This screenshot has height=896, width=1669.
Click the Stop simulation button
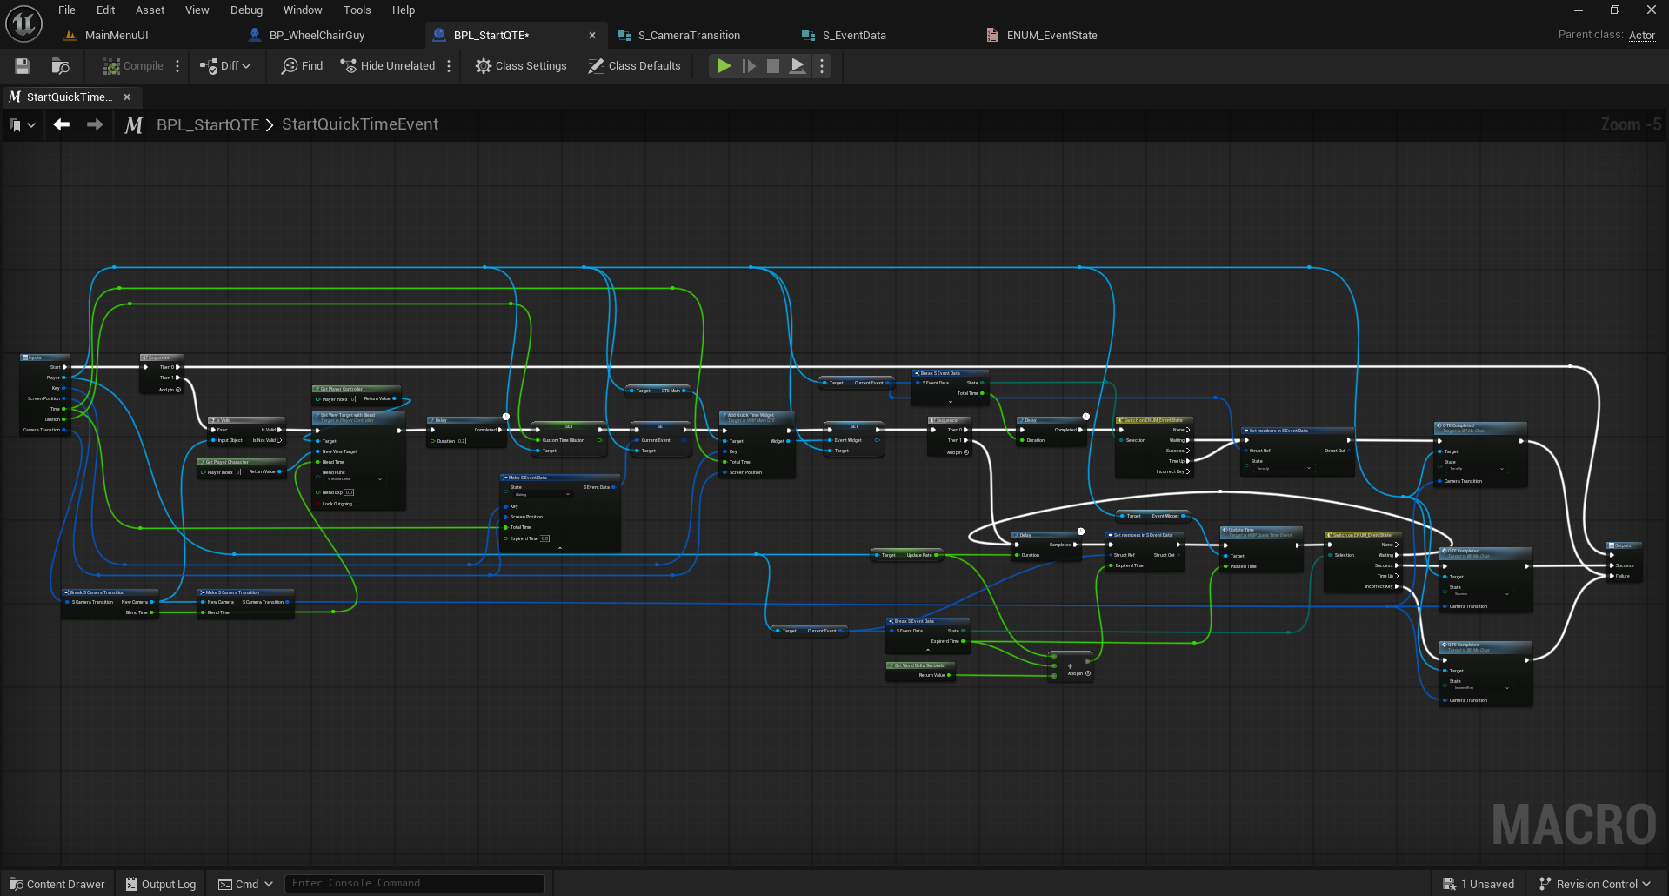click(x=772, y=66)
